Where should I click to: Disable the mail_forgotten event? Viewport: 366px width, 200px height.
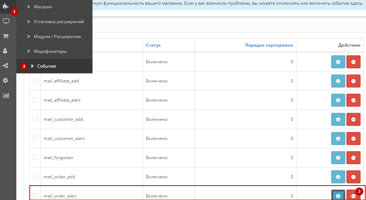(353, 158)
